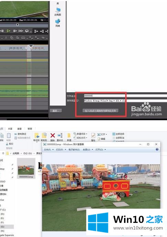Open the 打开(O) menu in Photo Viewer
This screenshot has height=237, width=167.
[x=101, y=150]
